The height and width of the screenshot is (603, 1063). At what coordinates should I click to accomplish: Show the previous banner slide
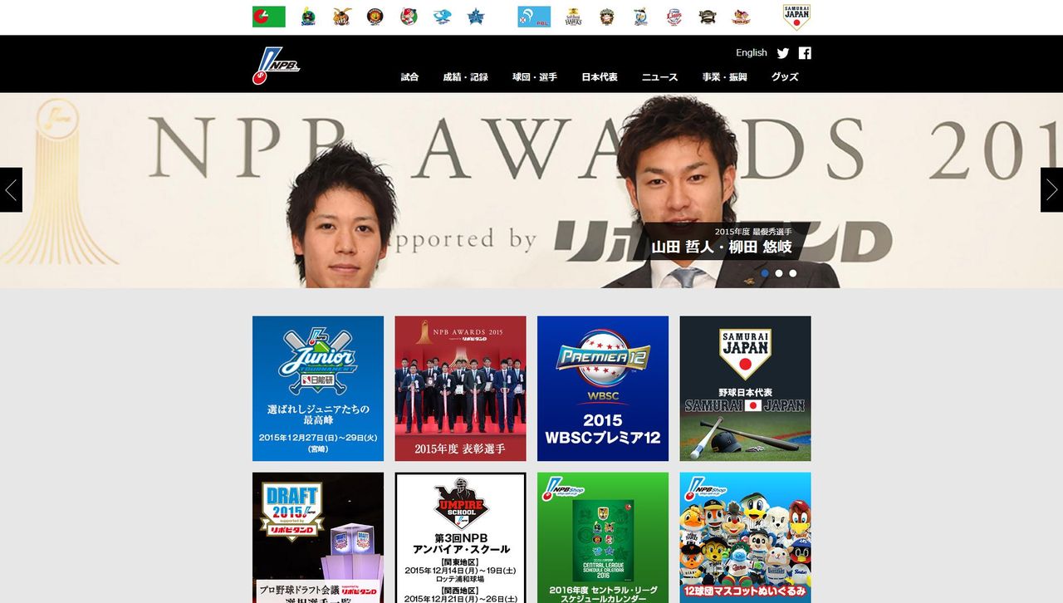[11, 190]
